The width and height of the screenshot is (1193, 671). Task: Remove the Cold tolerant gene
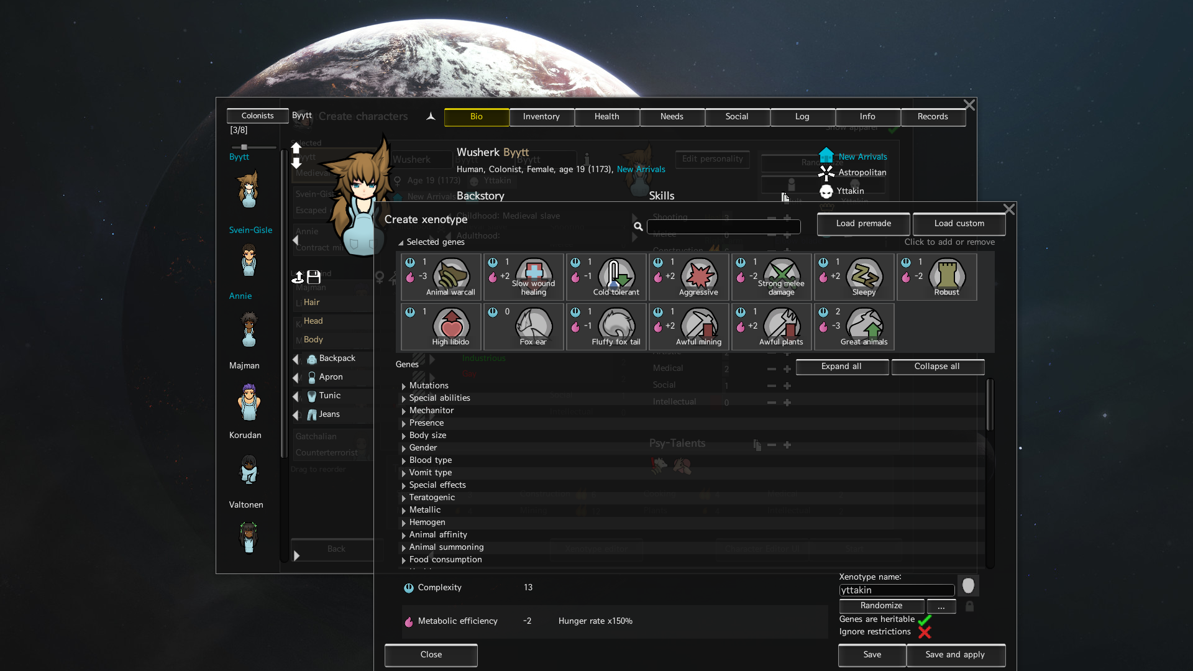pos(606,277)
